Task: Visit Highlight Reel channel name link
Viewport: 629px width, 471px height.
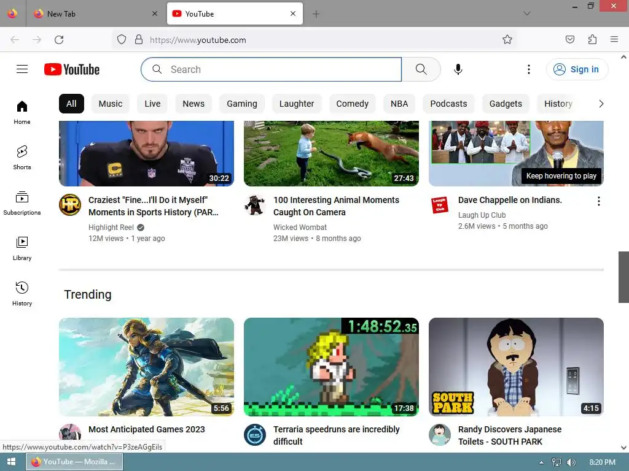Action: (111, 228)
